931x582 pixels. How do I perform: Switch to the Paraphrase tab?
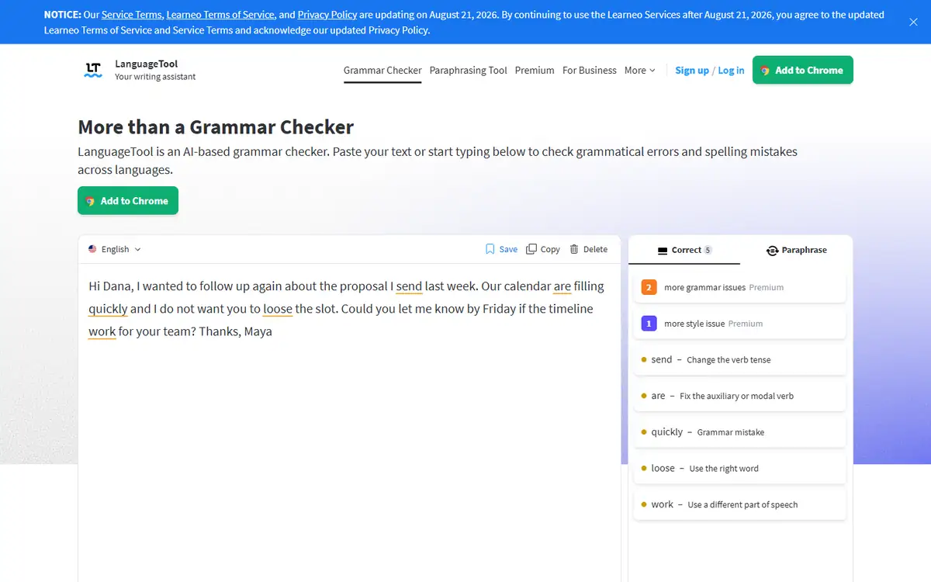pos(796,250)
